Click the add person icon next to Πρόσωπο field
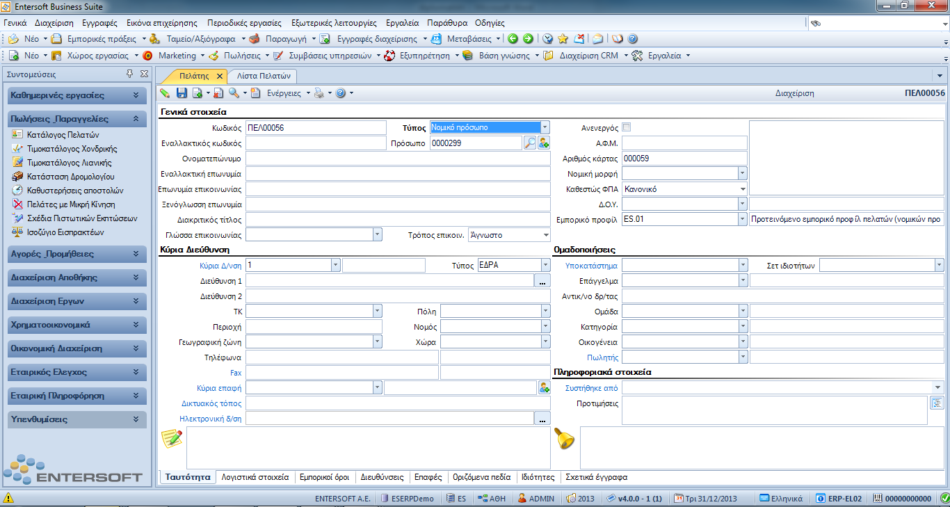950x507 pixels. 544,143
